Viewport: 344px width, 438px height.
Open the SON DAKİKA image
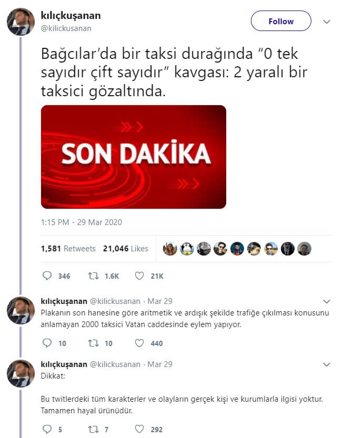134,157
